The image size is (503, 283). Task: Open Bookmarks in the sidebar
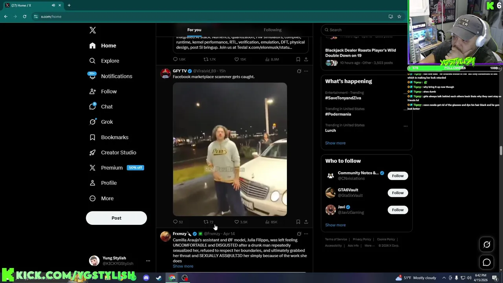point(109,137)
